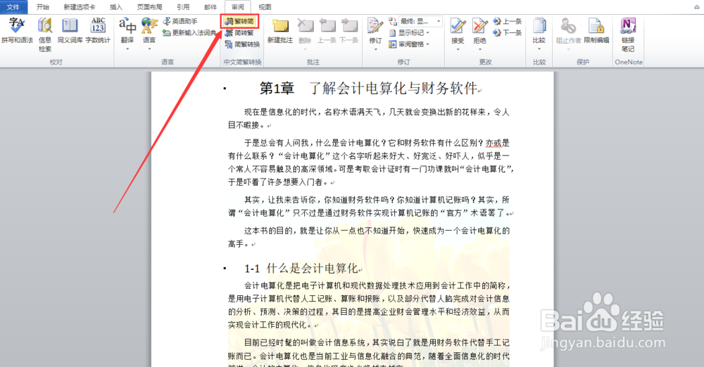704x367 pixels.
Task: Open the File (文件) tab
Action: pos(13,7)
